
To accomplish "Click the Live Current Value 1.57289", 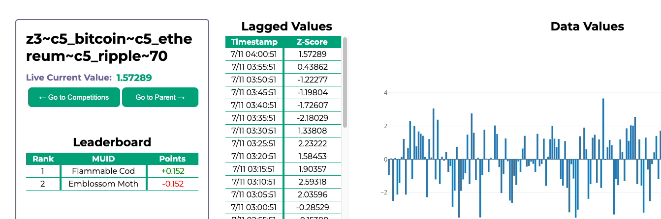I will (x=134, y=78).
